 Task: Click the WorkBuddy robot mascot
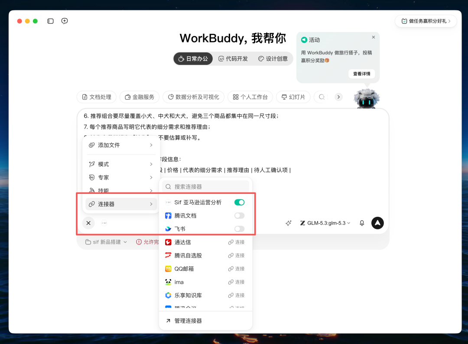(x=367, y=98)
